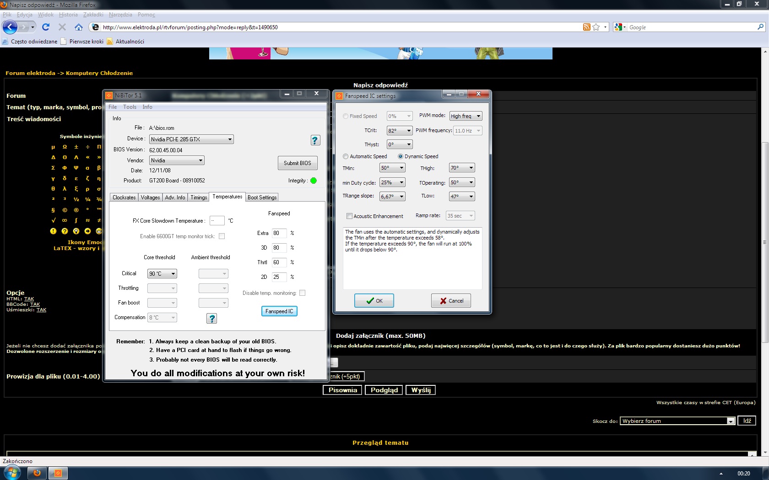This screenshot has height=480, width=769.
Task: Select the Dynamic Speed radio button
Action: [401, 156]
